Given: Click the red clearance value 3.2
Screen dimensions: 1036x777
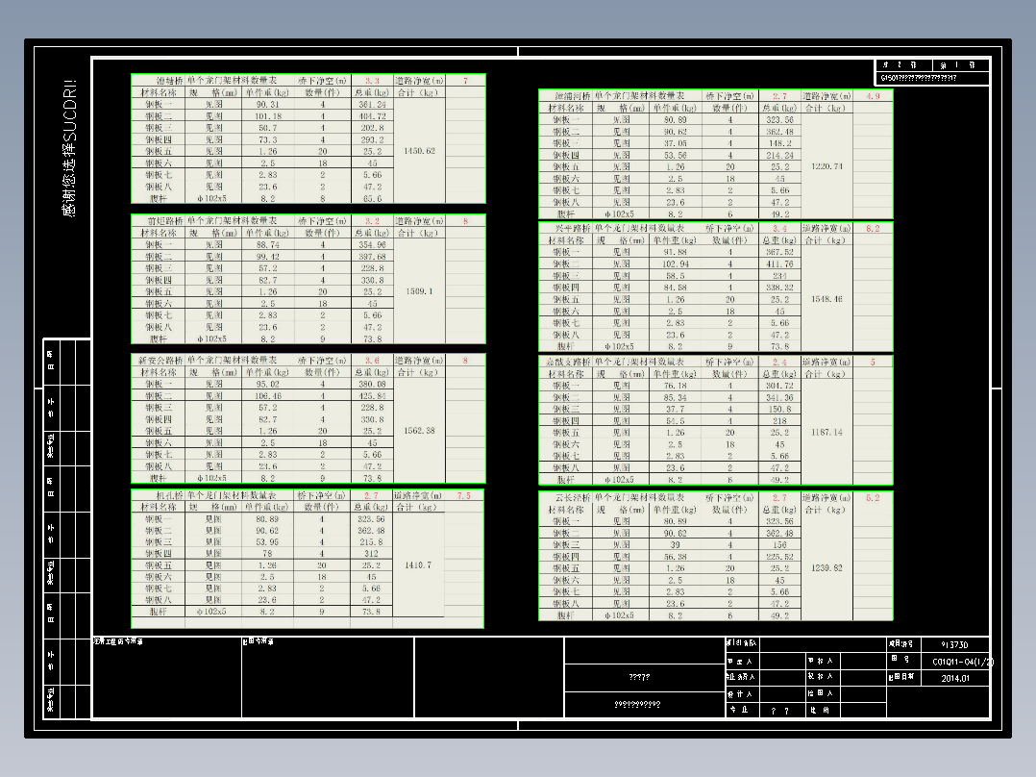Looking at the screenshot, I should point(372,221).
